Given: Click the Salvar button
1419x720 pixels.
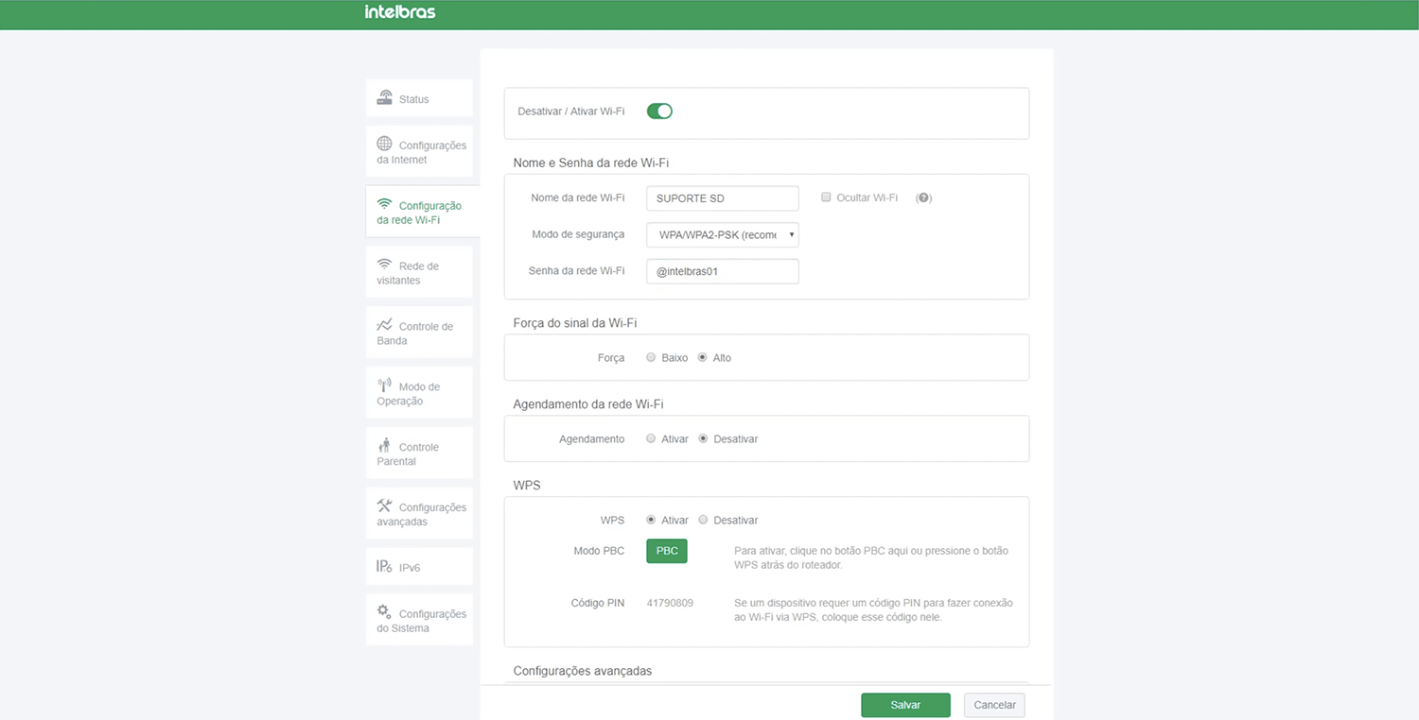Looking at the screenshot, I should [x=905, y=705].
